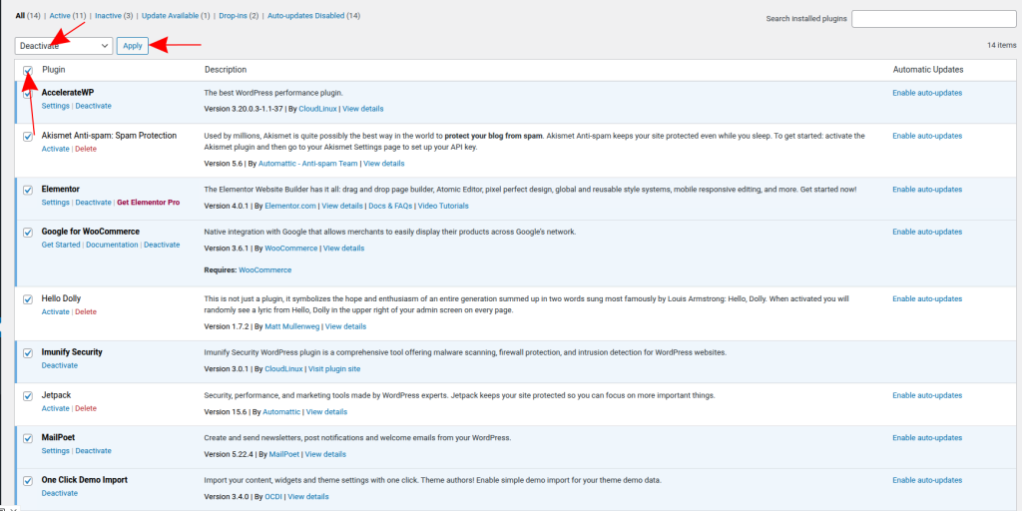This screenshot has height=511, width=1022.
Task: Toggle the Jetpack plugin checkbox
Action: tap(28, 396)
